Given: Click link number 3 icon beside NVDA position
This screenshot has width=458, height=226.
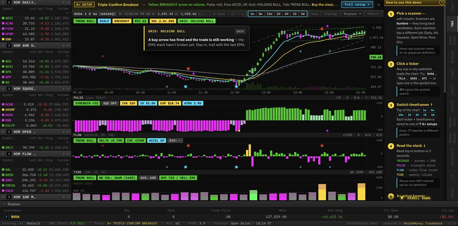Looking at the screenshot, I should click(x=6, y=217).
